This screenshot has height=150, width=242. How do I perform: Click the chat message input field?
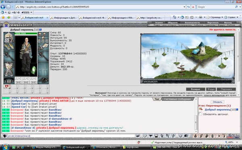pyautogui.click(x=71, y=136)
